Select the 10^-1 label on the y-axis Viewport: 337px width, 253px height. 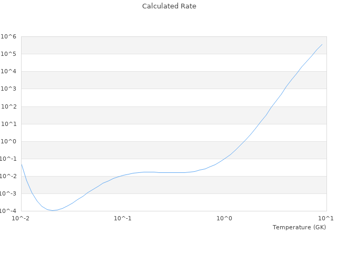point(8,159)
